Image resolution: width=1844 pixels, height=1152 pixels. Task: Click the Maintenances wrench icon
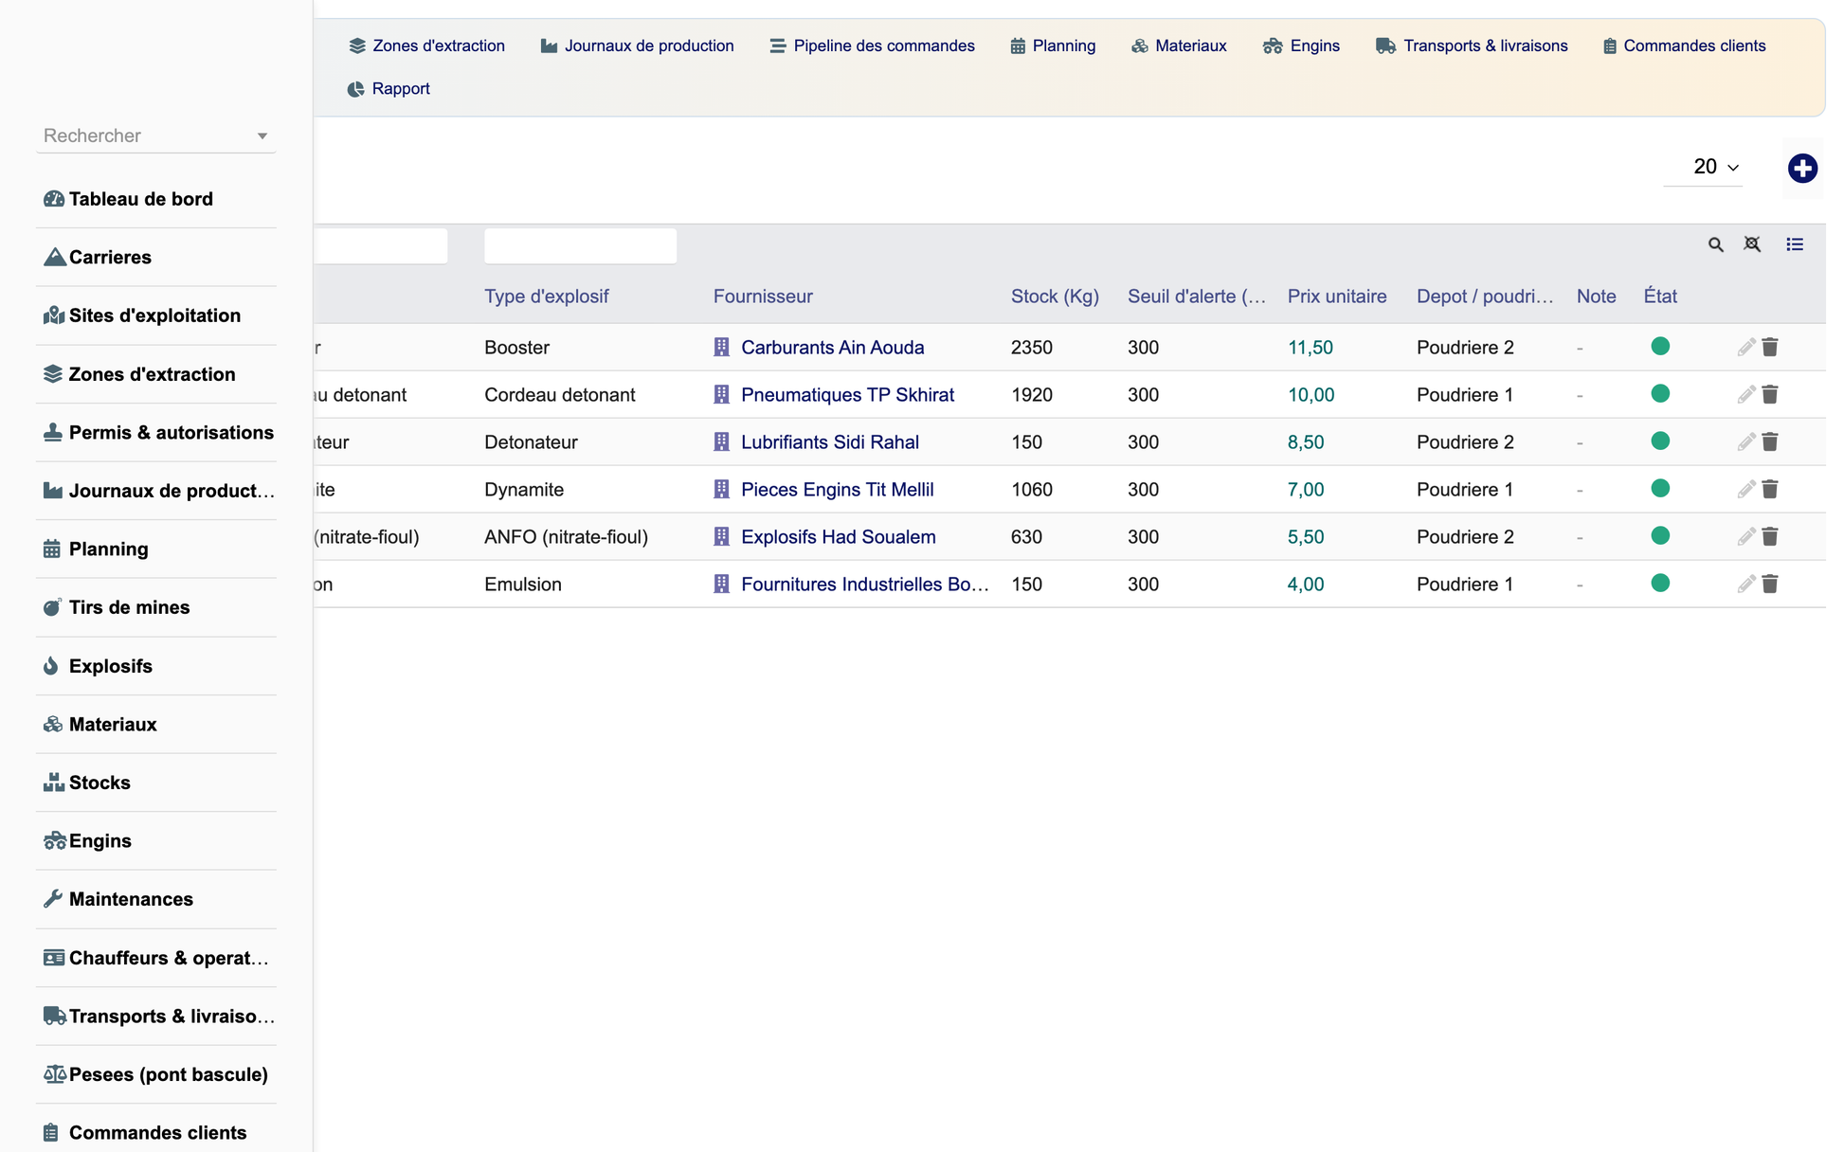click(52, 899)
